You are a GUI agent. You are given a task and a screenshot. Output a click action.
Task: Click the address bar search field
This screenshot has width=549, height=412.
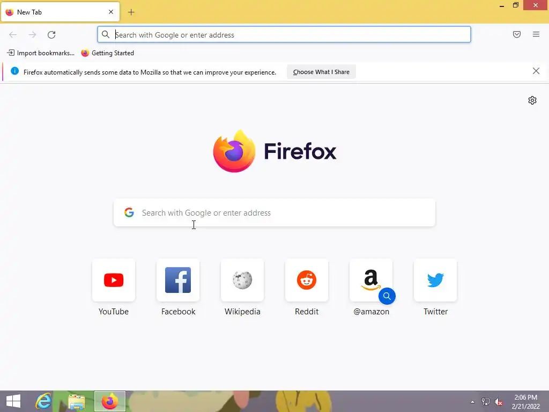click(284, 35)
